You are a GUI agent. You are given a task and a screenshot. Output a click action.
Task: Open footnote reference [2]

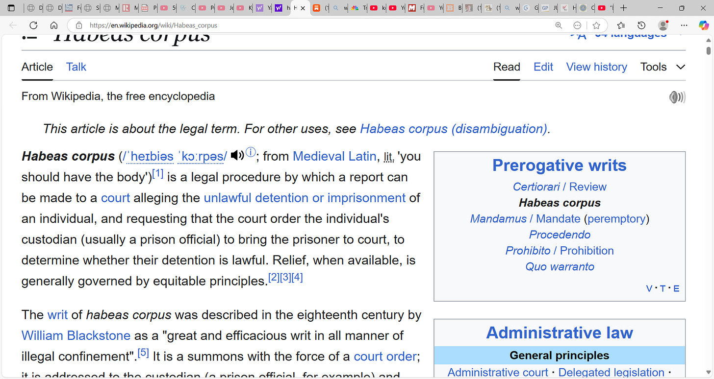click(x=274, y=278)
